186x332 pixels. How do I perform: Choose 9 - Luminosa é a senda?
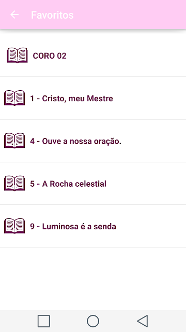[93, 226]
